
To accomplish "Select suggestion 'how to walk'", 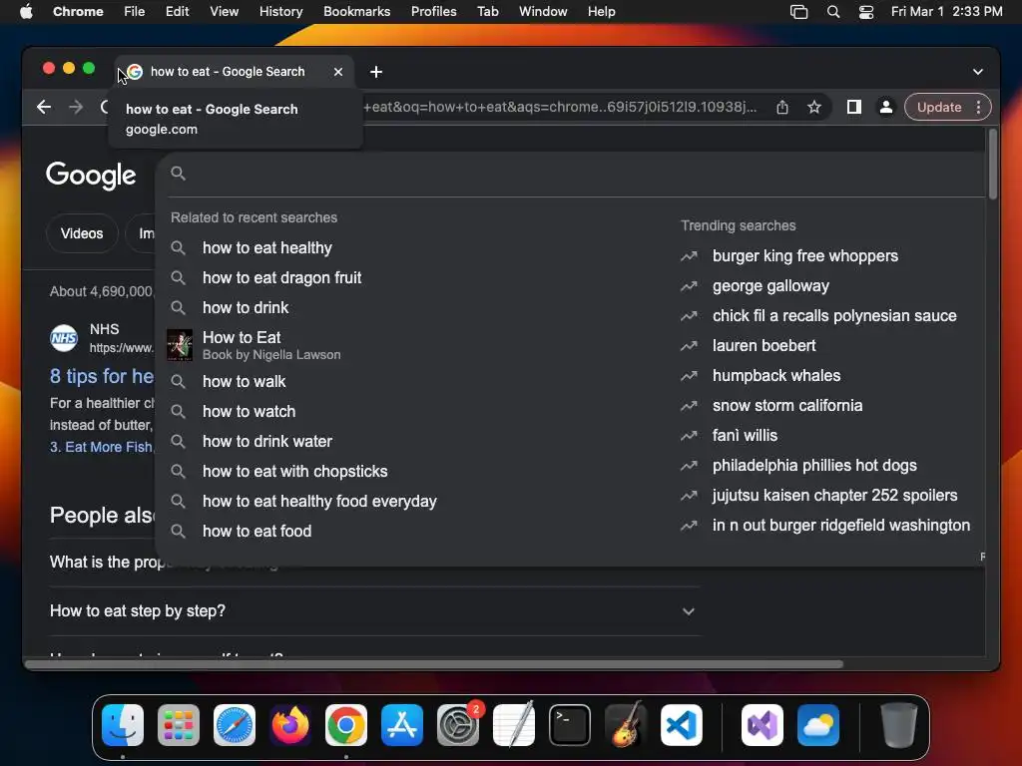I will point(244,381).
